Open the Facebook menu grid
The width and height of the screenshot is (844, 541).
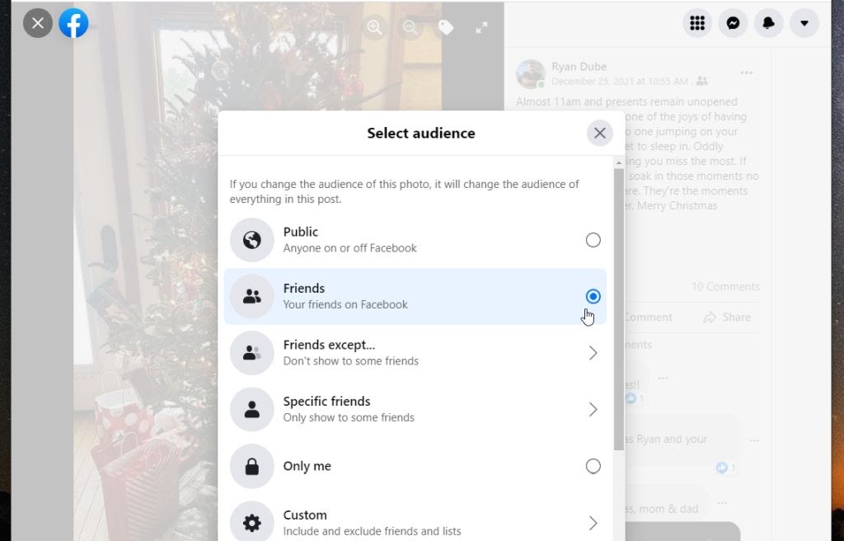(x=697, y=23)
